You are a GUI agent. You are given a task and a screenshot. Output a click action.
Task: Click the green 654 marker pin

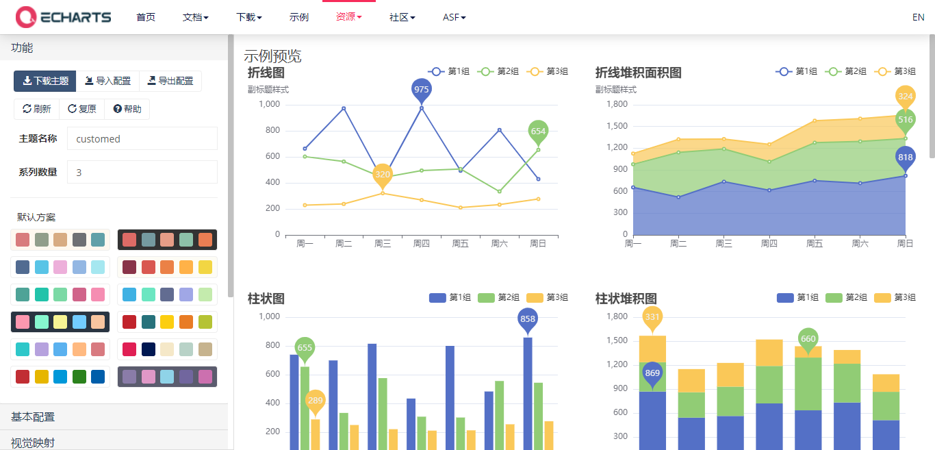pyautogui.click(x=538, y=132)
